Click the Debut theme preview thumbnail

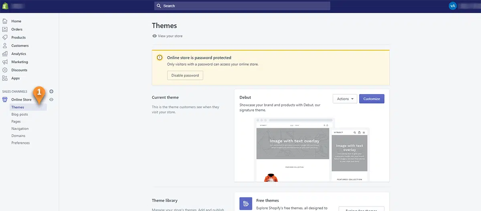[x=312, y=149]
